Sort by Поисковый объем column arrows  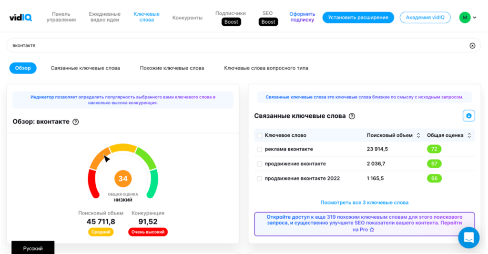click(x=418, y=135)
